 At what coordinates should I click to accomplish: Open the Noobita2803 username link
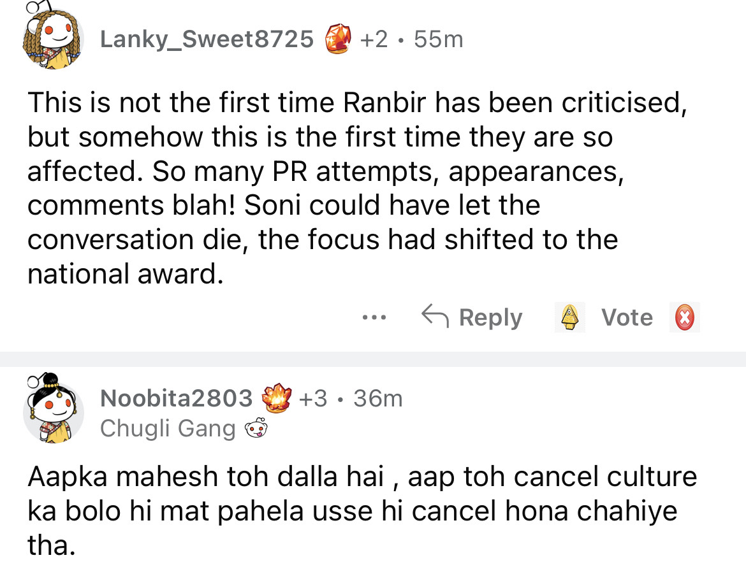177,398
